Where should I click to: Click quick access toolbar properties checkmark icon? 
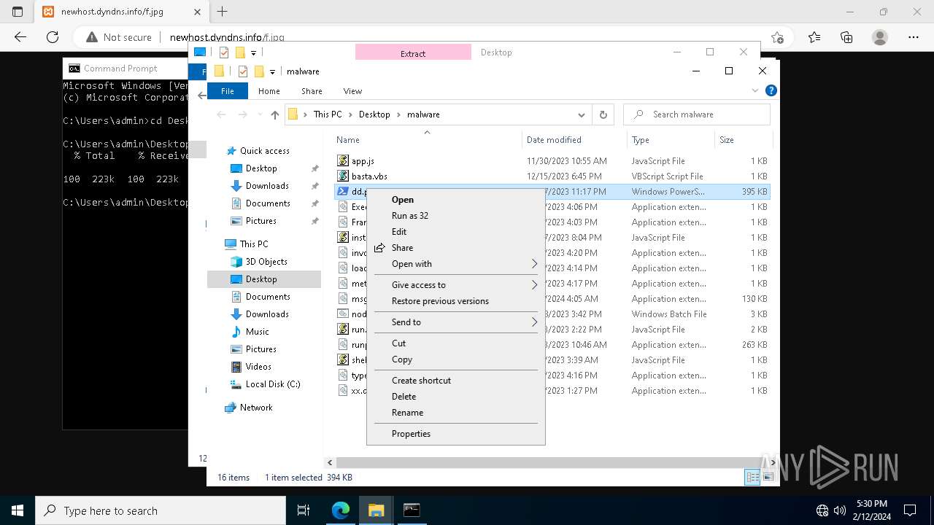(x=242, y=71)
